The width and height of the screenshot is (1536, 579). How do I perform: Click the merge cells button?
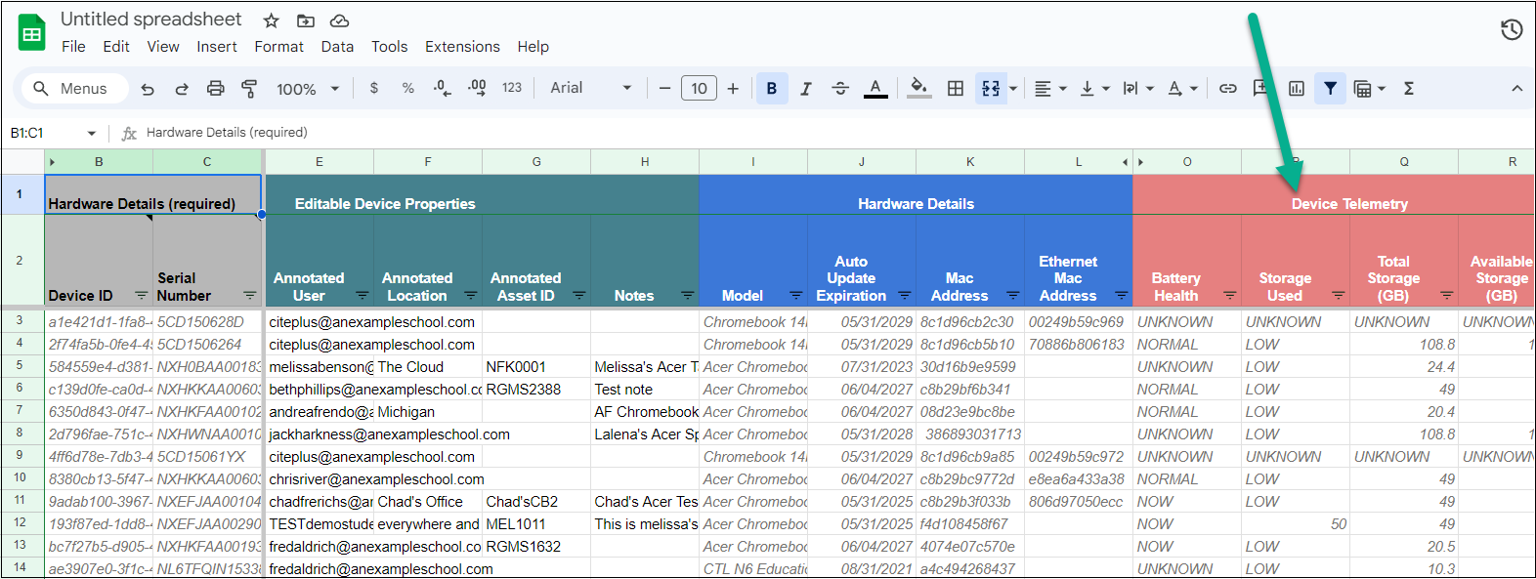click(x=991, y=88)
